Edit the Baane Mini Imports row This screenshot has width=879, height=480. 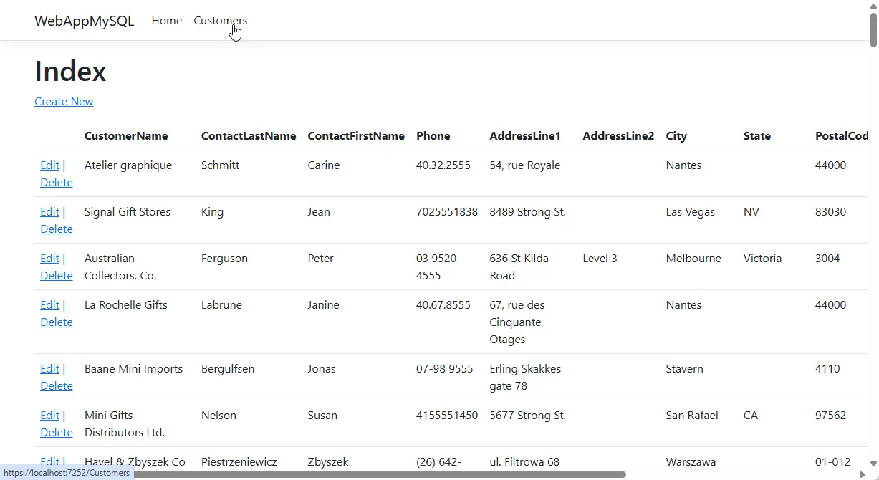click(49, 369)
